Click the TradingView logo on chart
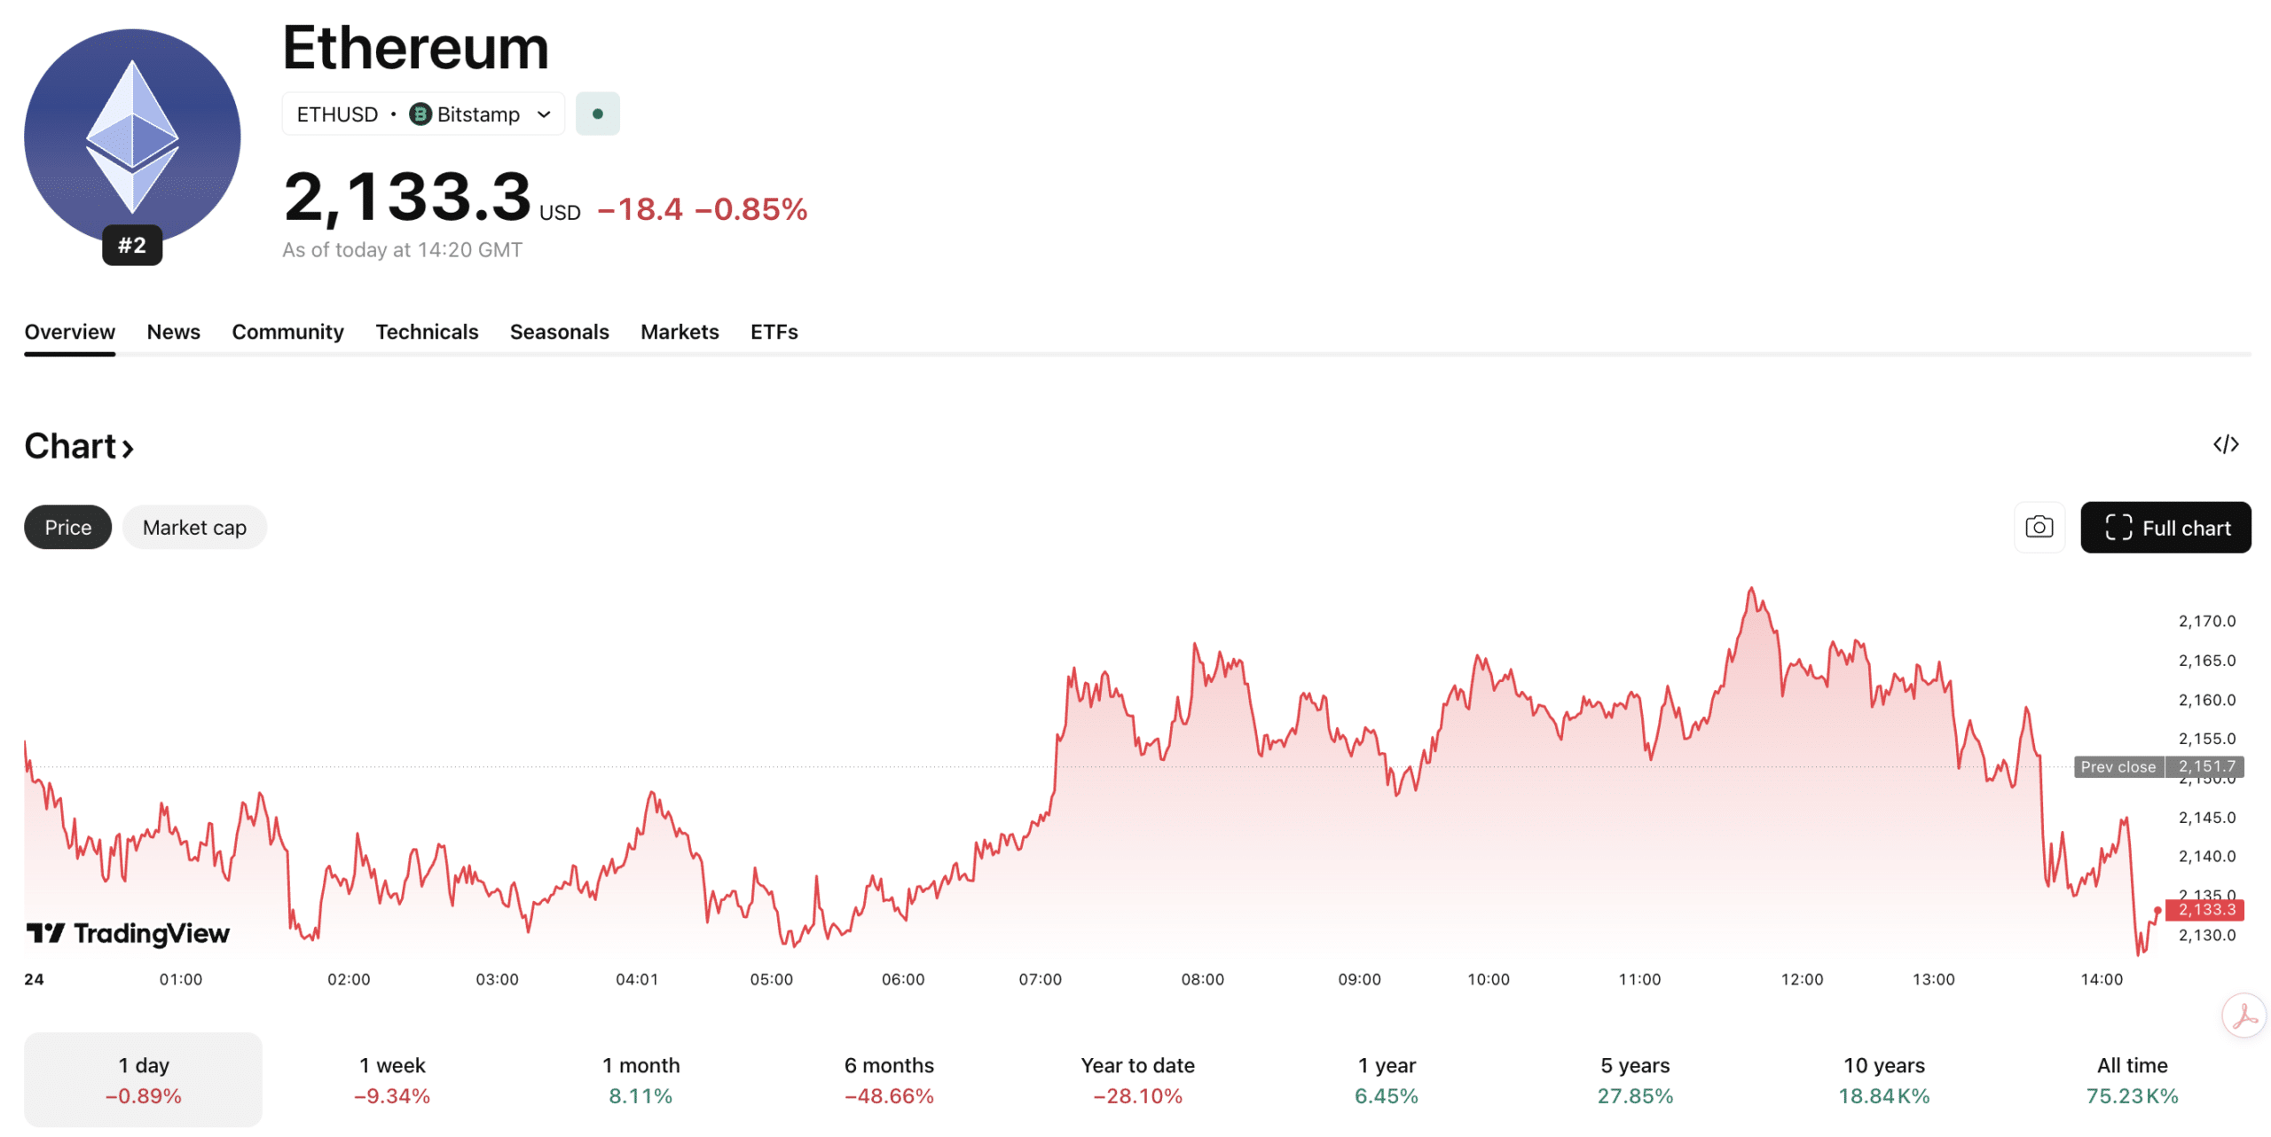 coord(128,933)
